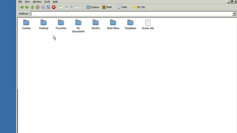Select the Cookies folder
The width and height of the screenshot is (237, 133).
(26, 24)
